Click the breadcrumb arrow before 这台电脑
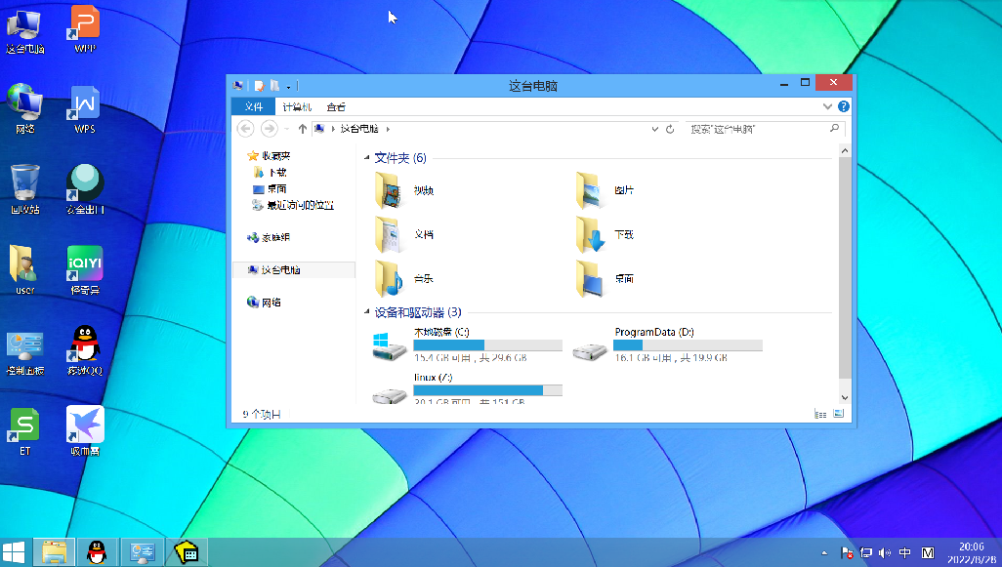Viewport: 1002px width, 567px height. (x=333, y=129)
